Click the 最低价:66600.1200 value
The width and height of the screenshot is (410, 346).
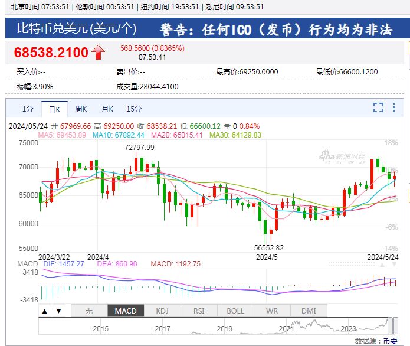point(347,71)
